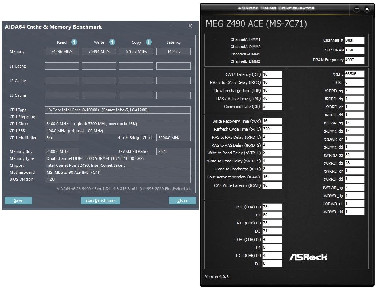Select the Memory Latency value 34.2 ns
The image size is (376, 288).
pos(173,51)
